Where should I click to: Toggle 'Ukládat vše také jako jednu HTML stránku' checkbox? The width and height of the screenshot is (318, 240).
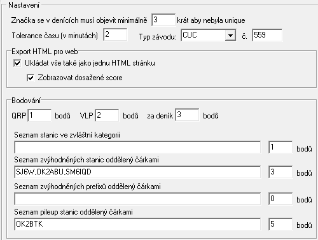[17, 63]
